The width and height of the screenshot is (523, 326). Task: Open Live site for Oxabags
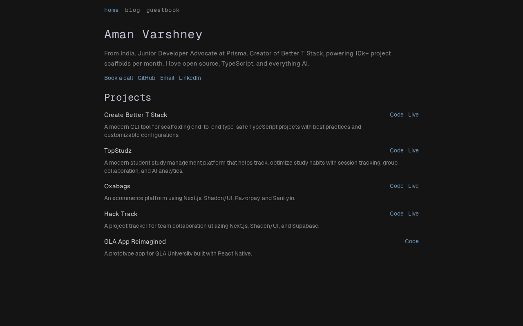[x=413, y=186]
